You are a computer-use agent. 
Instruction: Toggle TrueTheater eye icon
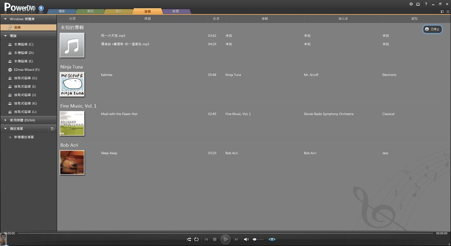point(272,239)
